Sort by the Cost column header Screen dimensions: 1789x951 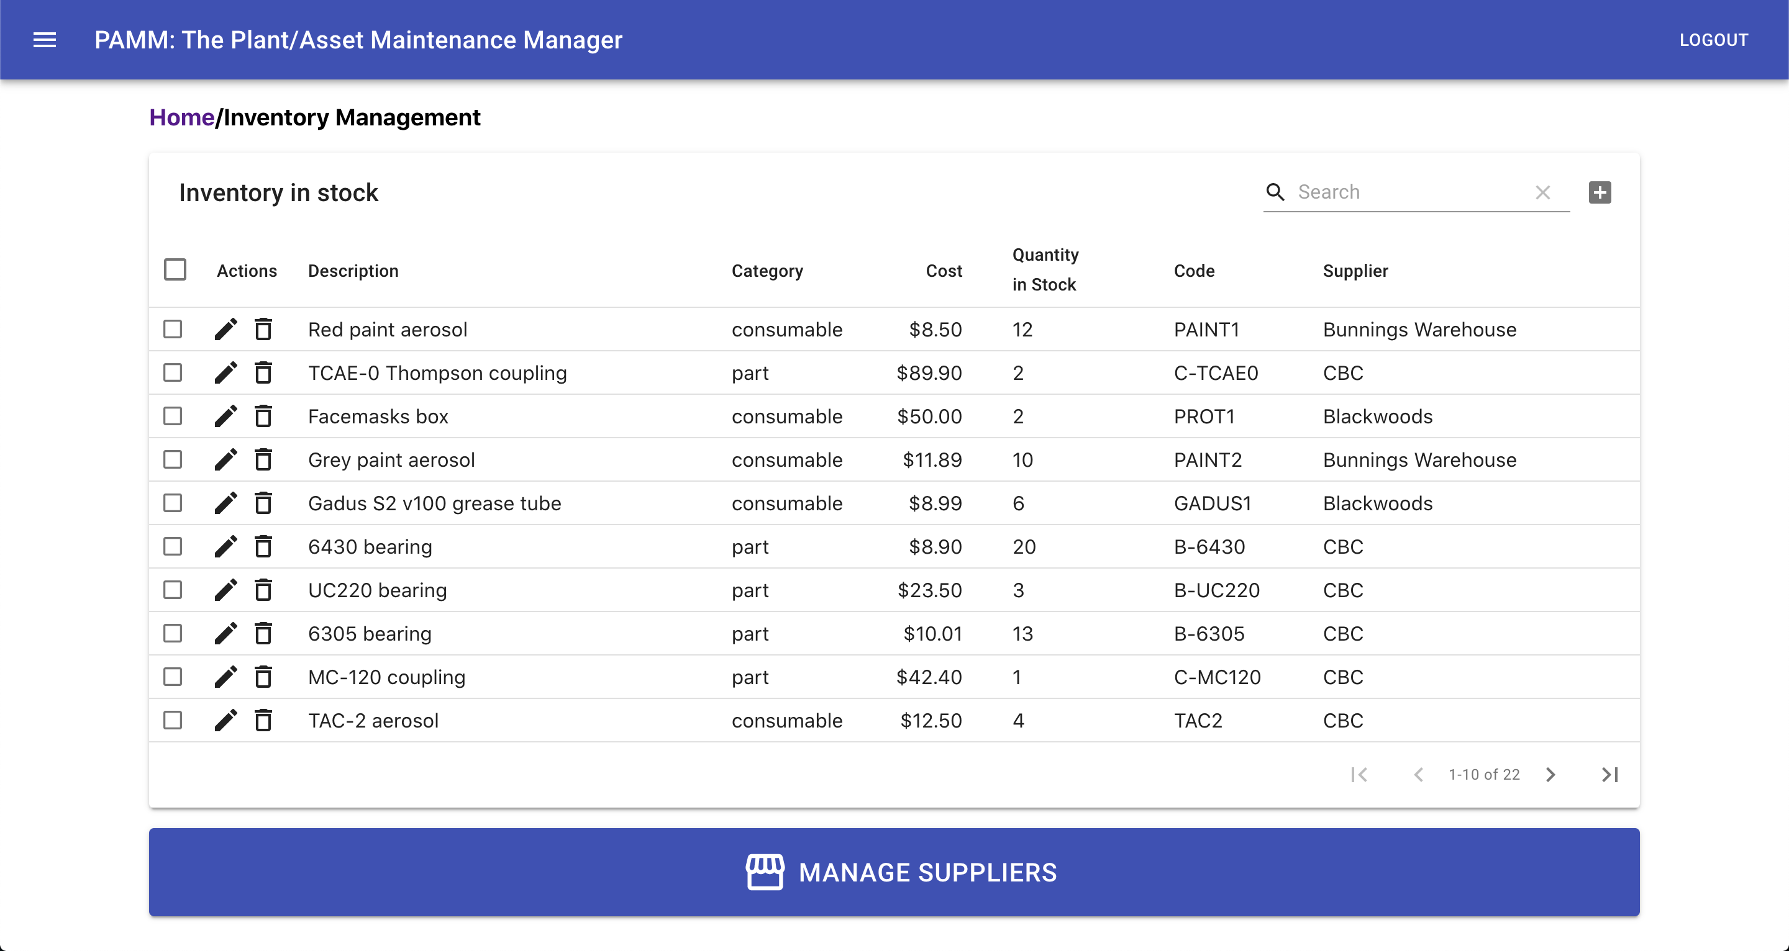tap(943, 271)
